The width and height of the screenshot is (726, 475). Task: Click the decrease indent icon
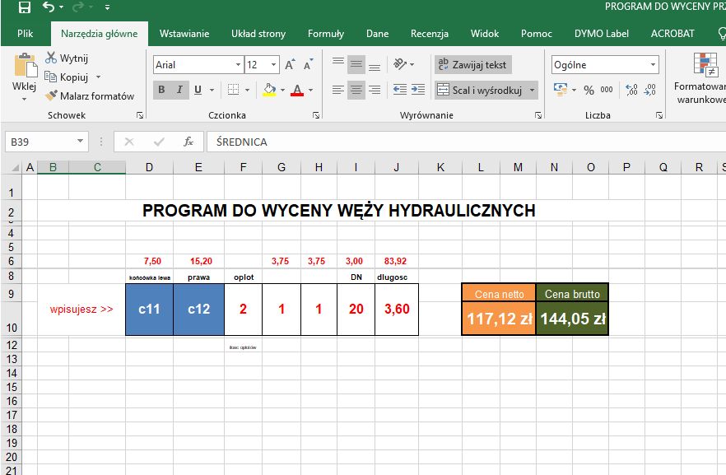[x=399, y=90]
